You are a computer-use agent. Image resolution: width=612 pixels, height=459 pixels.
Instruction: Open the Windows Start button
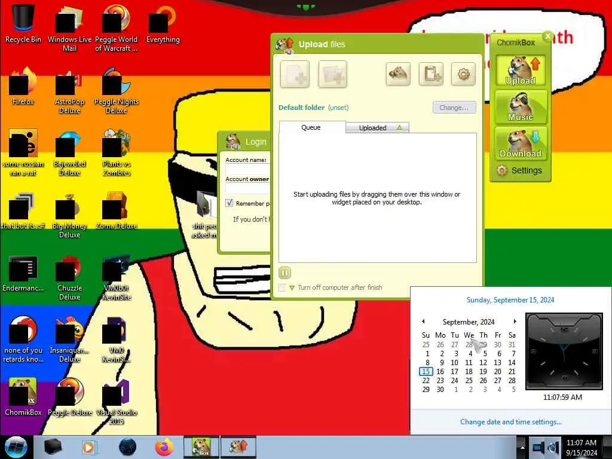16,447
